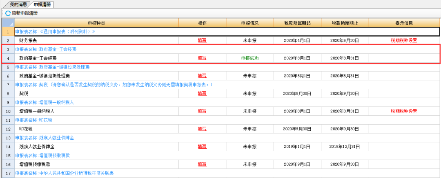
Task: Click 填写 link for 政府基金-工会经费 row
Action: pyautogui.click(x=202, y=58)
